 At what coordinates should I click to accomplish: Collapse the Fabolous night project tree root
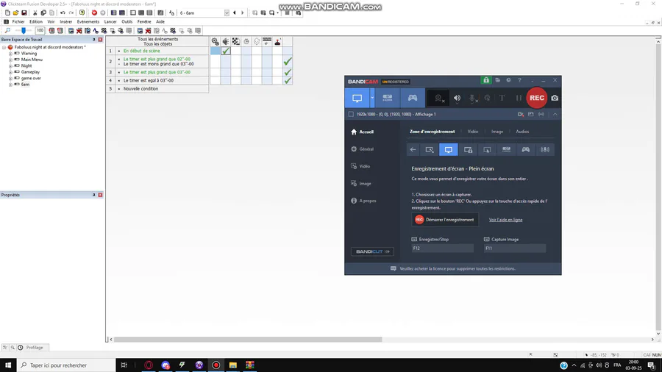(4, 47)
